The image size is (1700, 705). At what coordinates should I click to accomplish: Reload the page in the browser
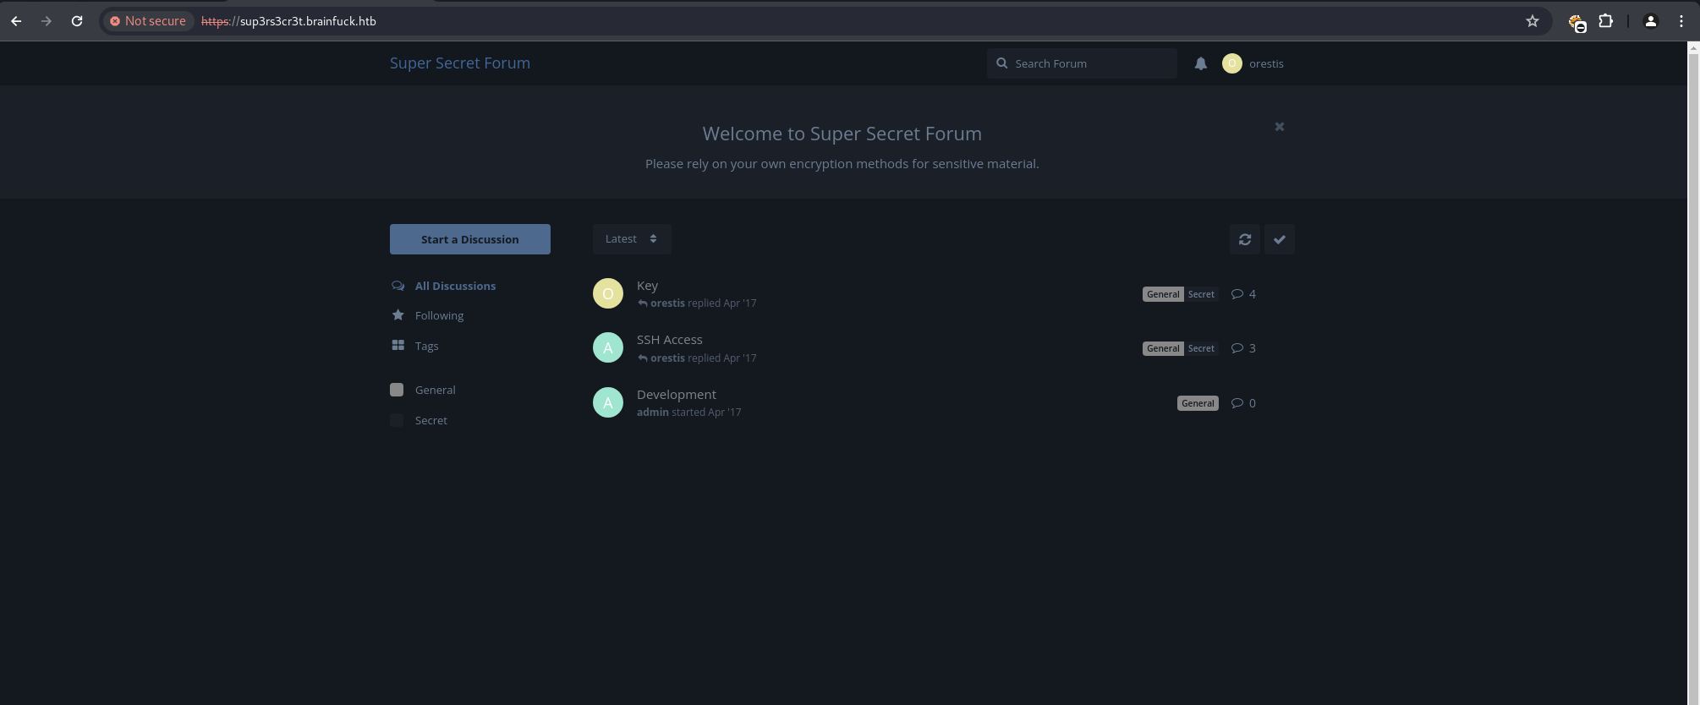coord(77,21)
